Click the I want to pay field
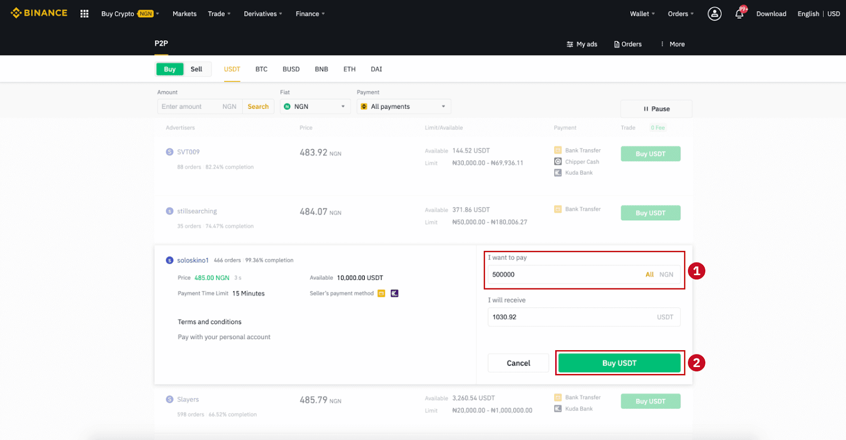 (x=584, y=275)
